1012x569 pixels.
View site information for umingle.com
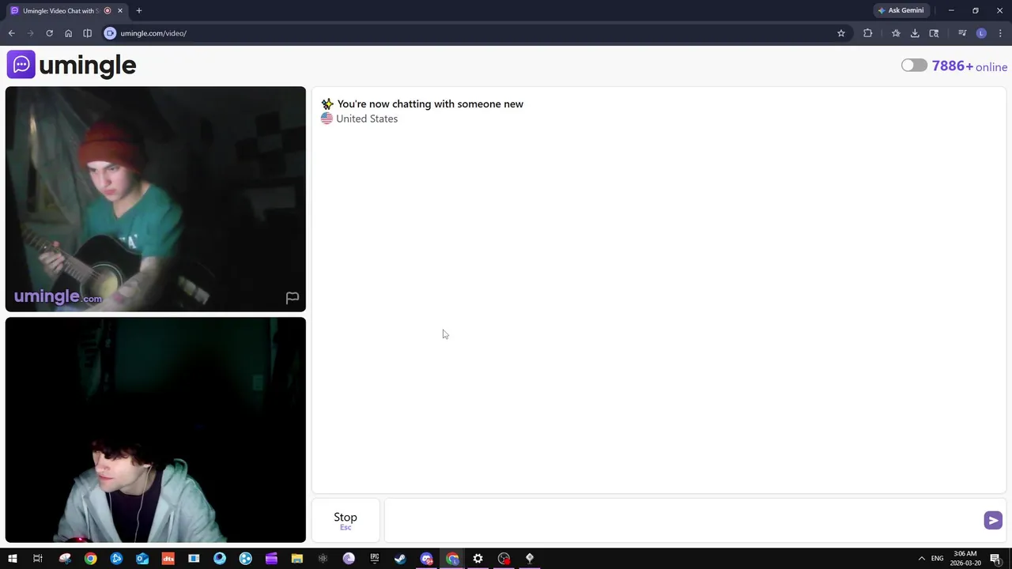pos(110,33)
